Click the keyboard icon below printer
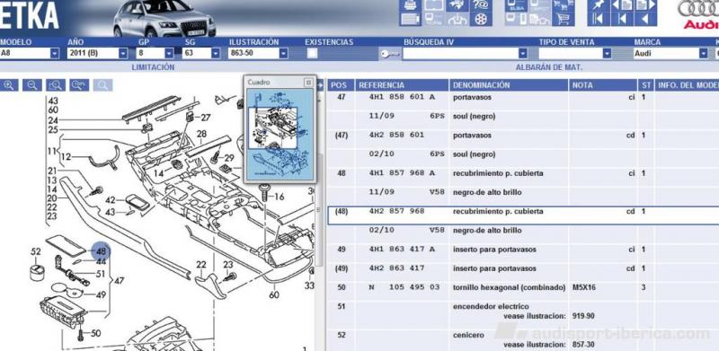719x351 pixels. pyautogui.click(x=411, y=19)
